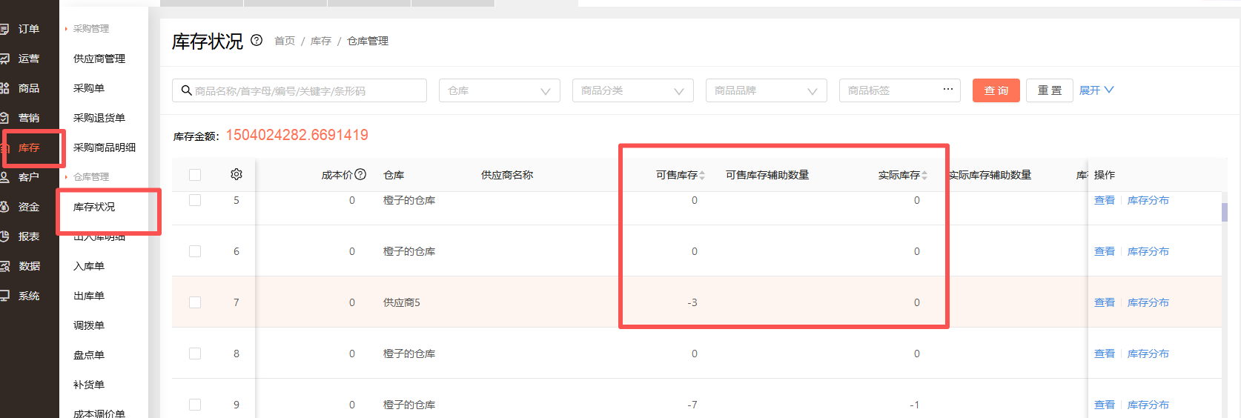This screenshot has height=418, width=1241.
Task: Click the -7 可售库存 value in row 9
Action: coord(692,405)
